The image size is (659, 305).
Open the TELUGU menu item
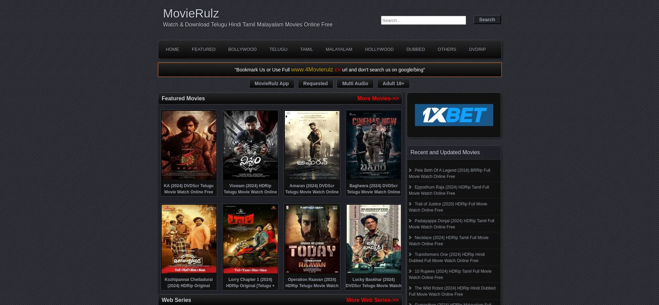[278, 49]
